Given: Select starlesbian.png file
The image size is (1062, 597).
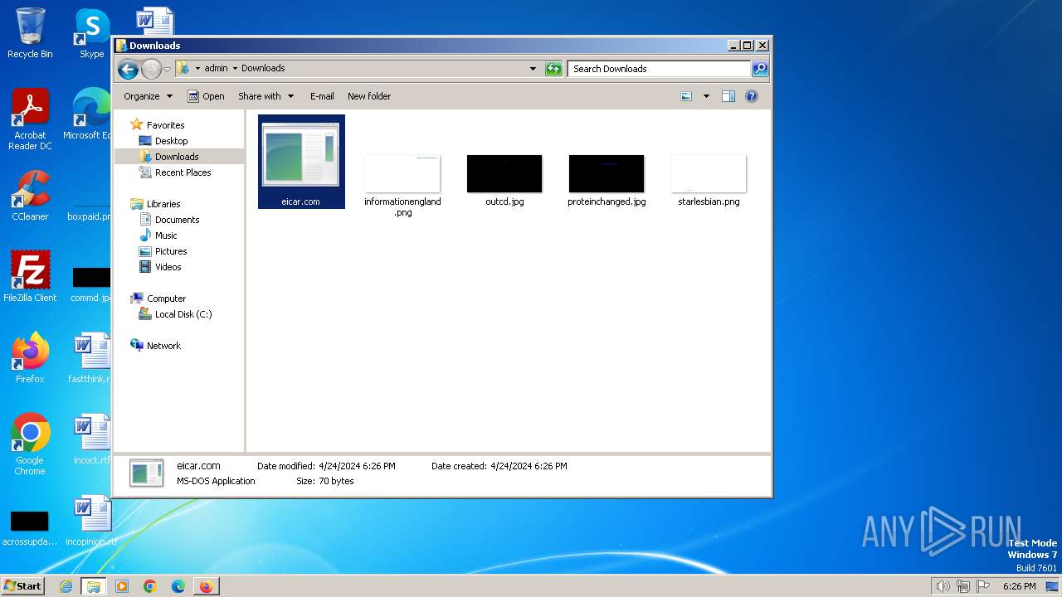Looking at the screenshot, I should click(709, 180).
